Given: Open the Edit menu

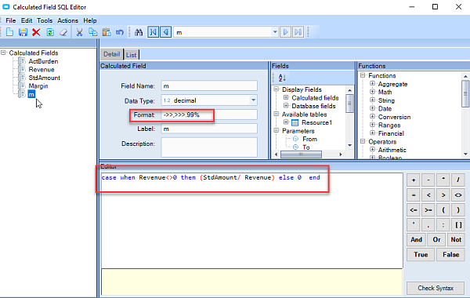Looking at the screenshot, I should pos(27,20).
